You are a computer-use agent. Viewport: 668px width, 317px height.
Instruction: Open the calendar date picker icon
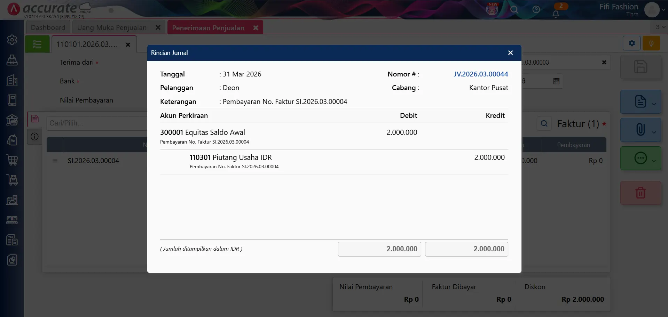coord(556,81)
